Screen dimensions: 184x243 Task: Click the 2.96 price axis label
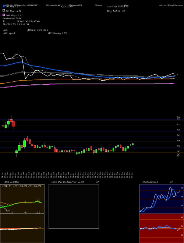pos(178,141)
